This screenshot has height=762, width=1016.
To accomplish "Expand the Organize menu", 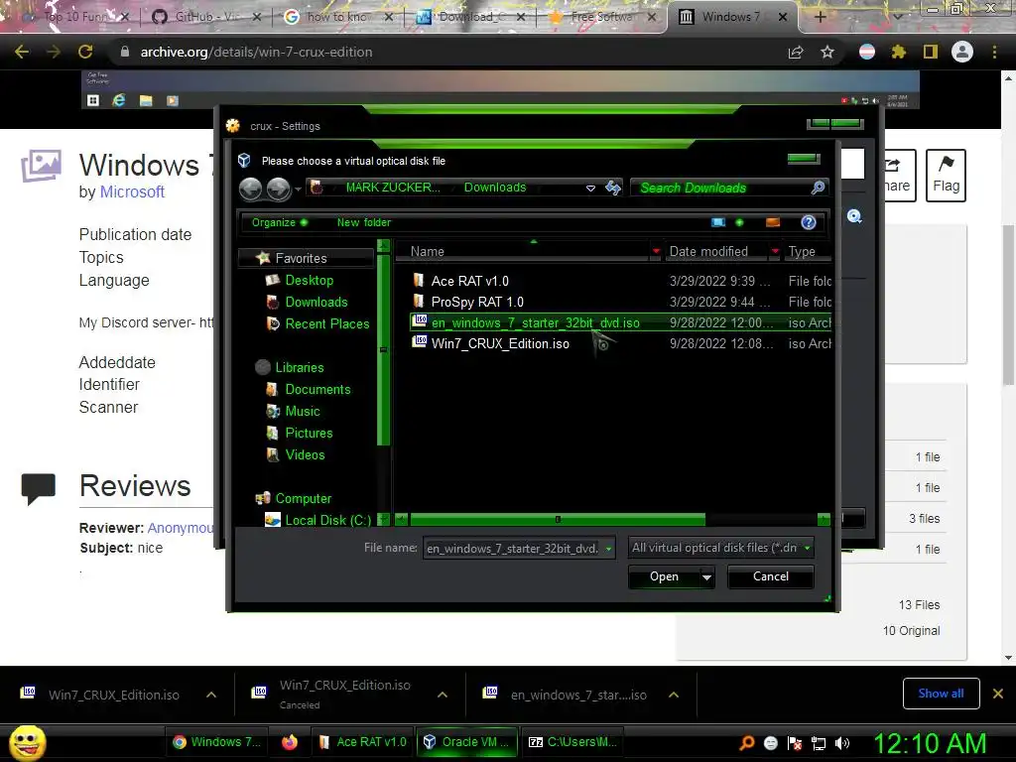I will coord(279,222).
